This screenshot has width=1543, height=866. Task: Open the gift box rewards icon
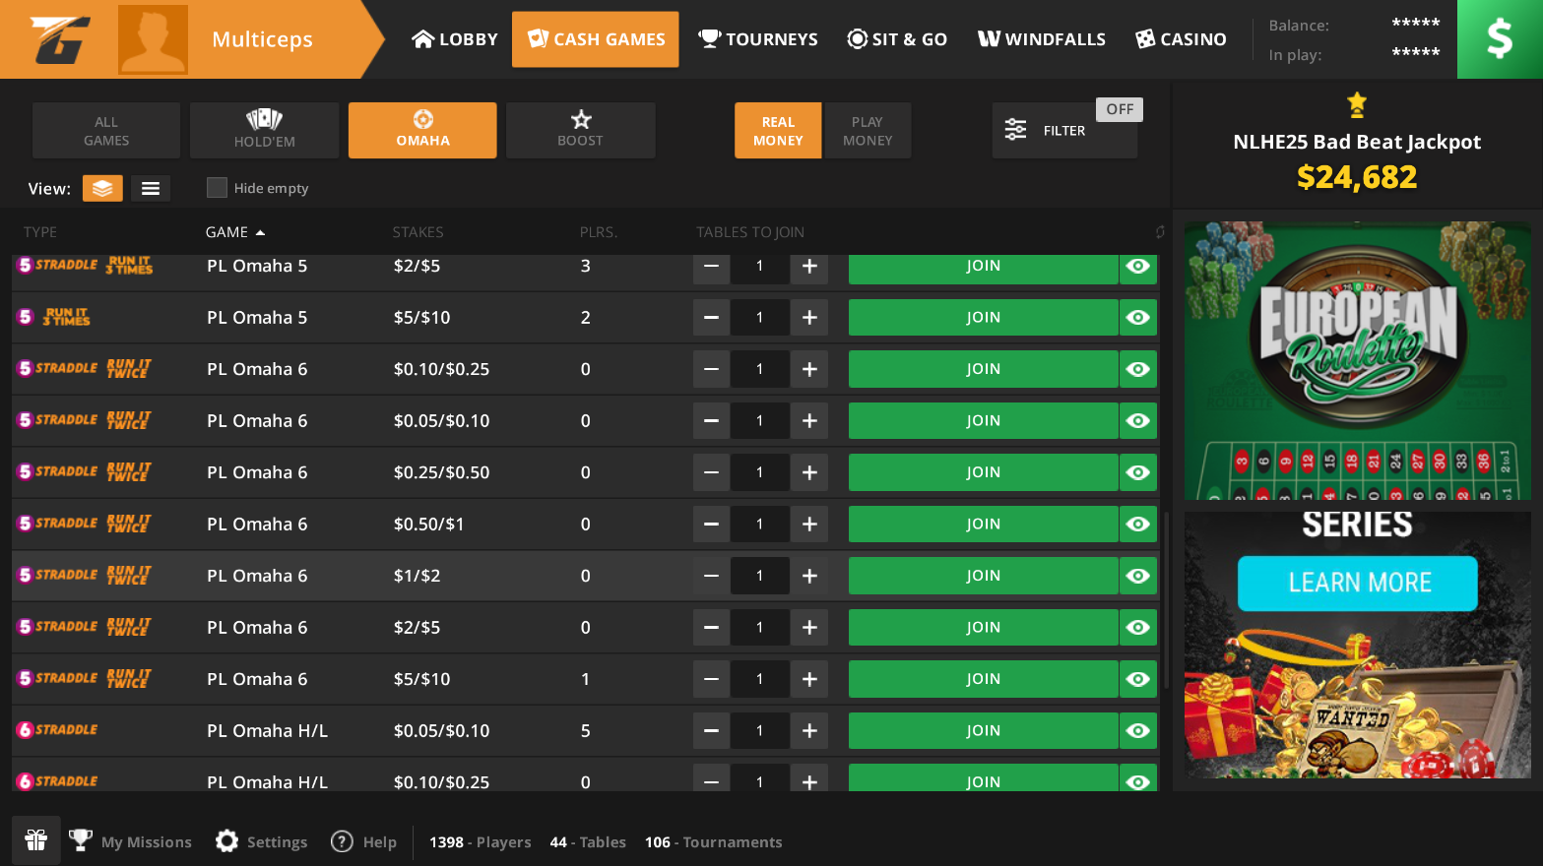pos(36,840)
